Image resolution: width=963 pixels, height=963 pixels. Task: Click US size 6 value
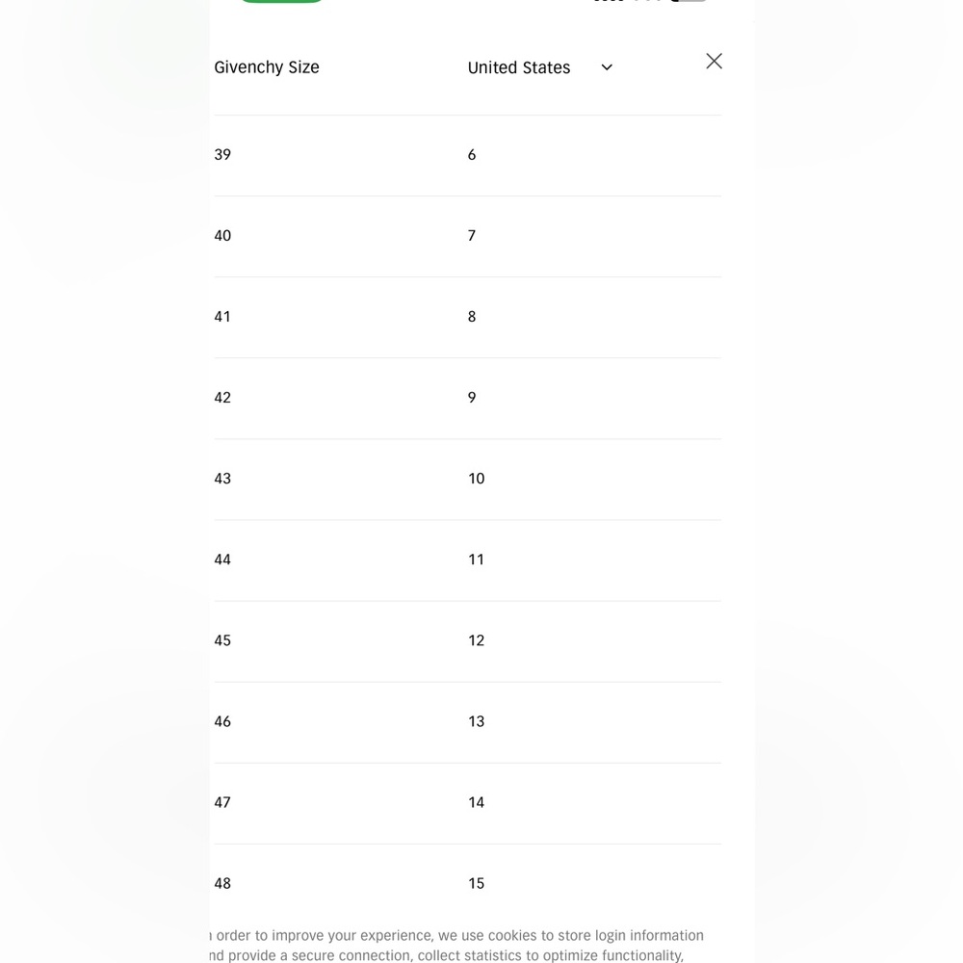472,155
